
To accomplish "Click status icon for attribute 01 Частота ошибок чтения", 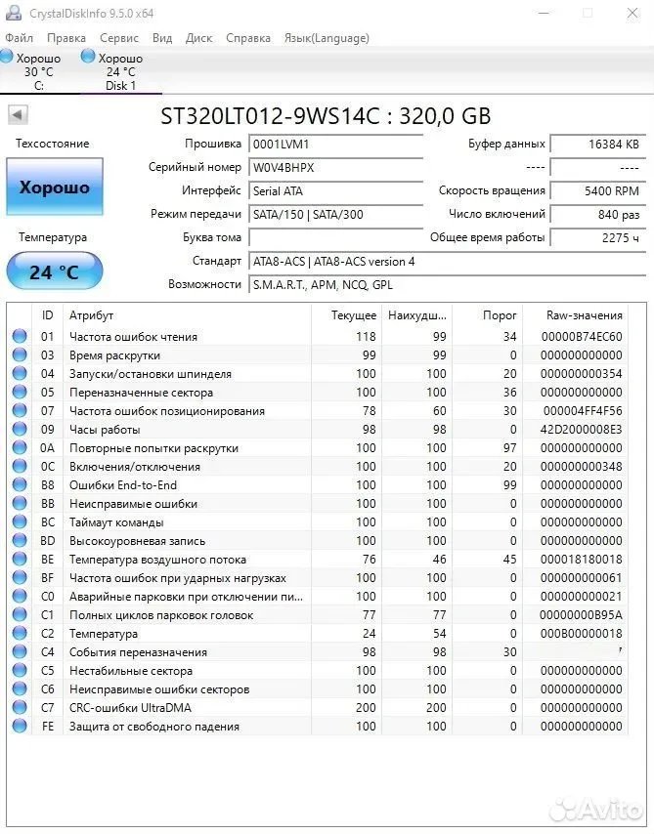I will click(20, 336).
